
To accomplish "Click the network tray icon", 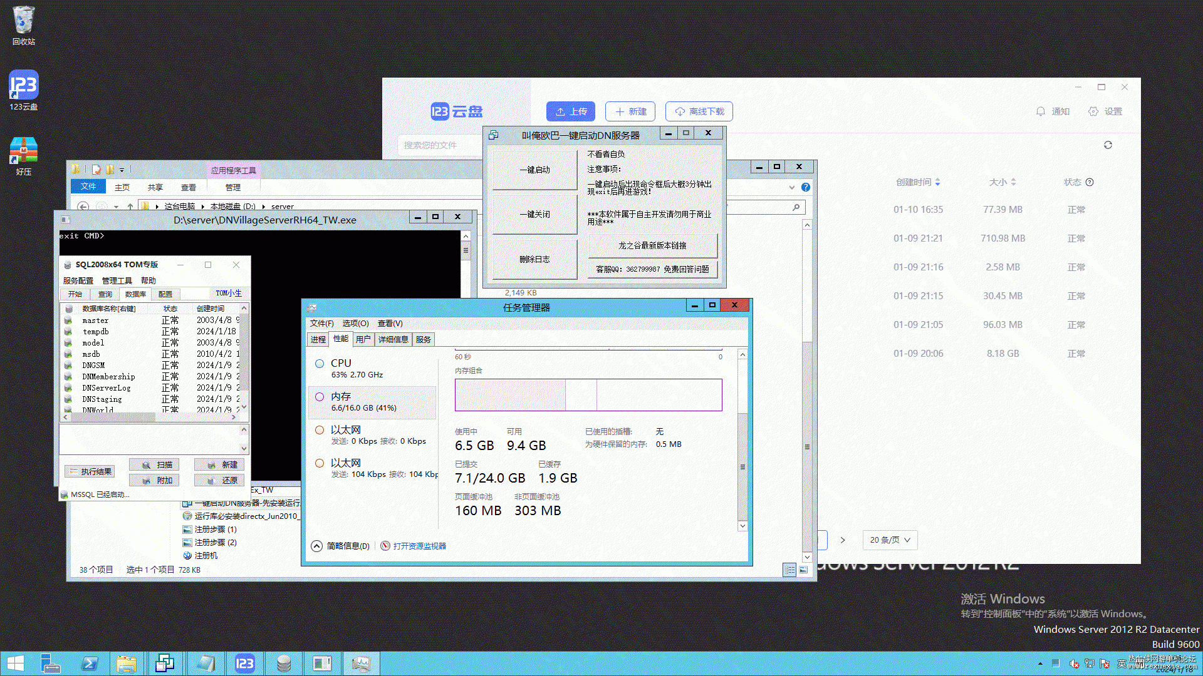I will pyautogui.click(x=1090, y=663).
